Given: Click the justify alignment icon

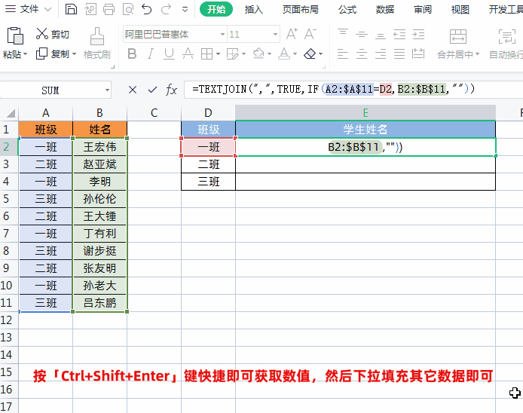Looking at the screenshot, I should click(399, 54).
